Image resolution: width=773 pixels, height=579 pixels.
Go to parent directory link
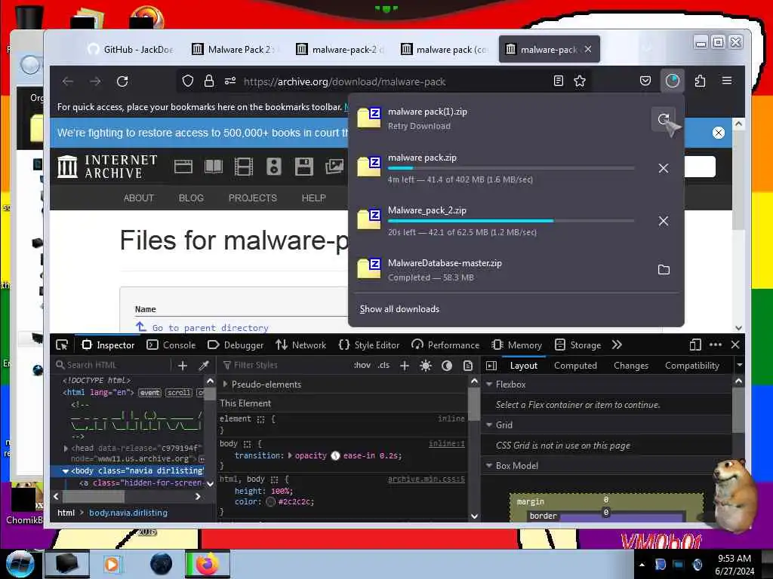(210, 327)
